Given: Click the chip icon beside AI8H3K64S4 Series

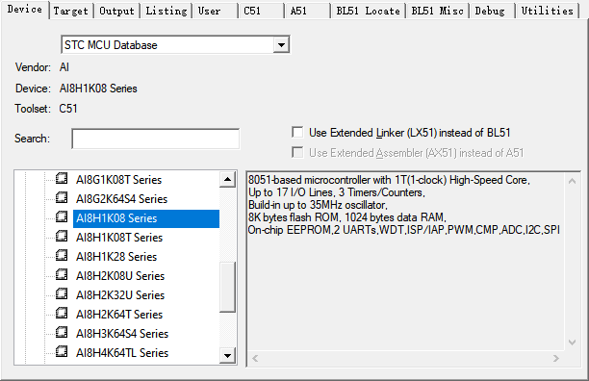Looking at the screenshot, I should tap(62, 333).
